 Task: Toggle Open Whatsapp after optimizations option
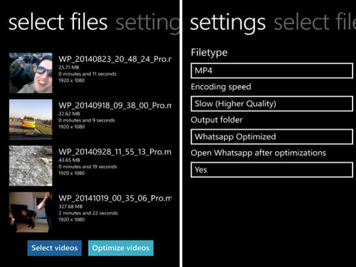pyautogui.click(x=272, y=170)
